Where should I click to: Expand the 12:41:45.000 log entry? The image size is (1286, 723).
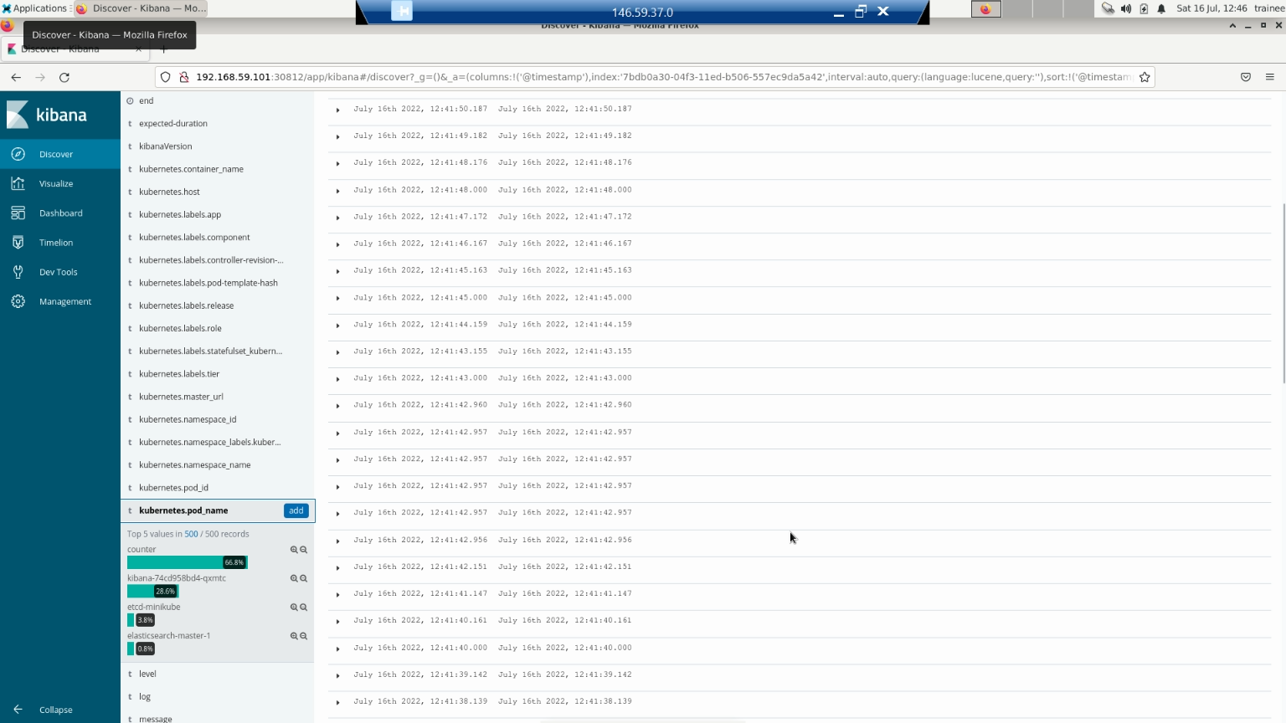(338, 299)
